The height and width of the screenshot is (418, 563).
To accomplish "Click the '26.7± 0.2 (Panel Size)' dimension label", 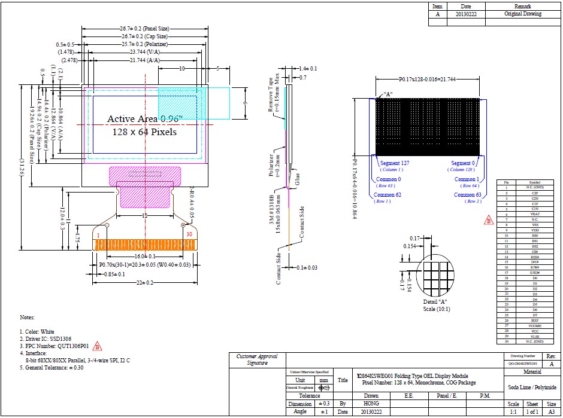I will coord(144,28).
